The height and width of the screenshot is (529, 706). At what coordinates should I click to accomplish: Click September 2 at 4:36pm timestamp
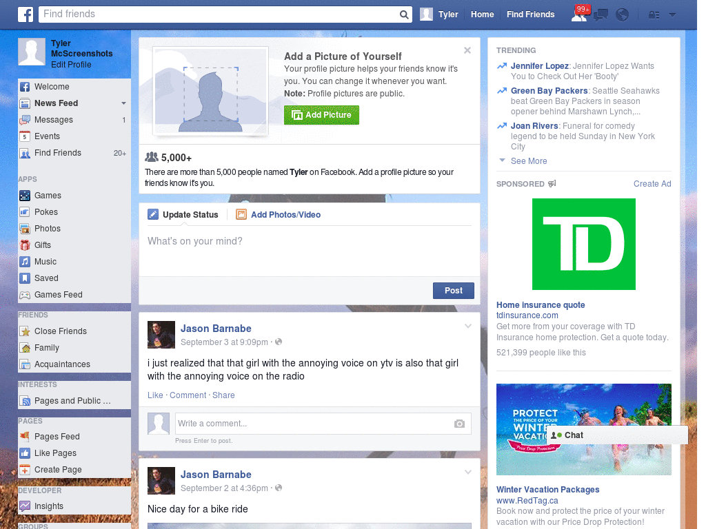[224, 488]
